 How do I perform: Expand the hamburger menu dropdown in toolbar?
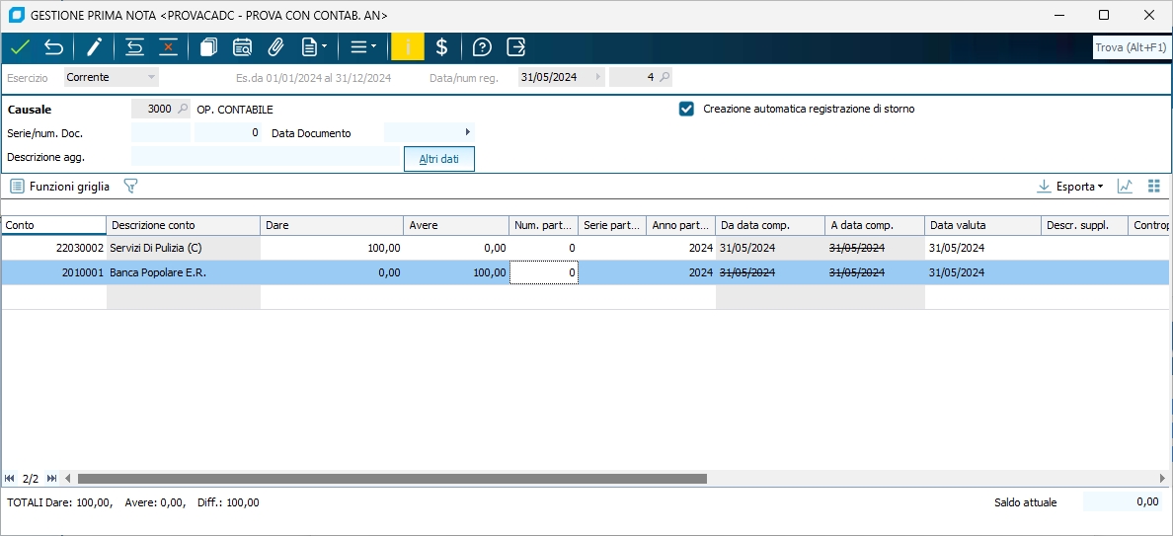point(363,47)
